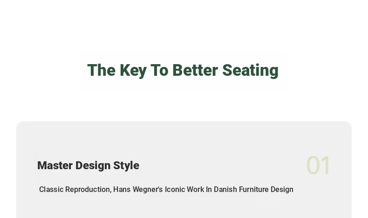Click "Reproduction," in the description line
This screenshot has width=368, height=218.
click(x=88, y=190)
